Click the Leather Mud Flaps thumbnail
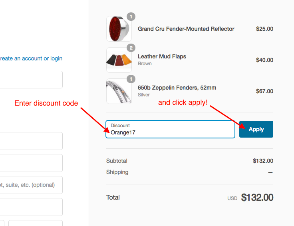Image resolution: width=294 pixels, height=226 pixels. [119, 60]
